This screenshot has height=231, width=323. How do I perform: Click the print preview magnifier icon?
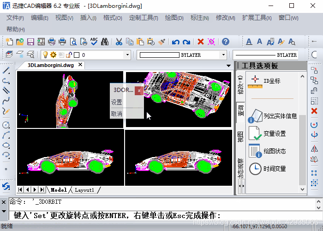(x=73, y=42)
